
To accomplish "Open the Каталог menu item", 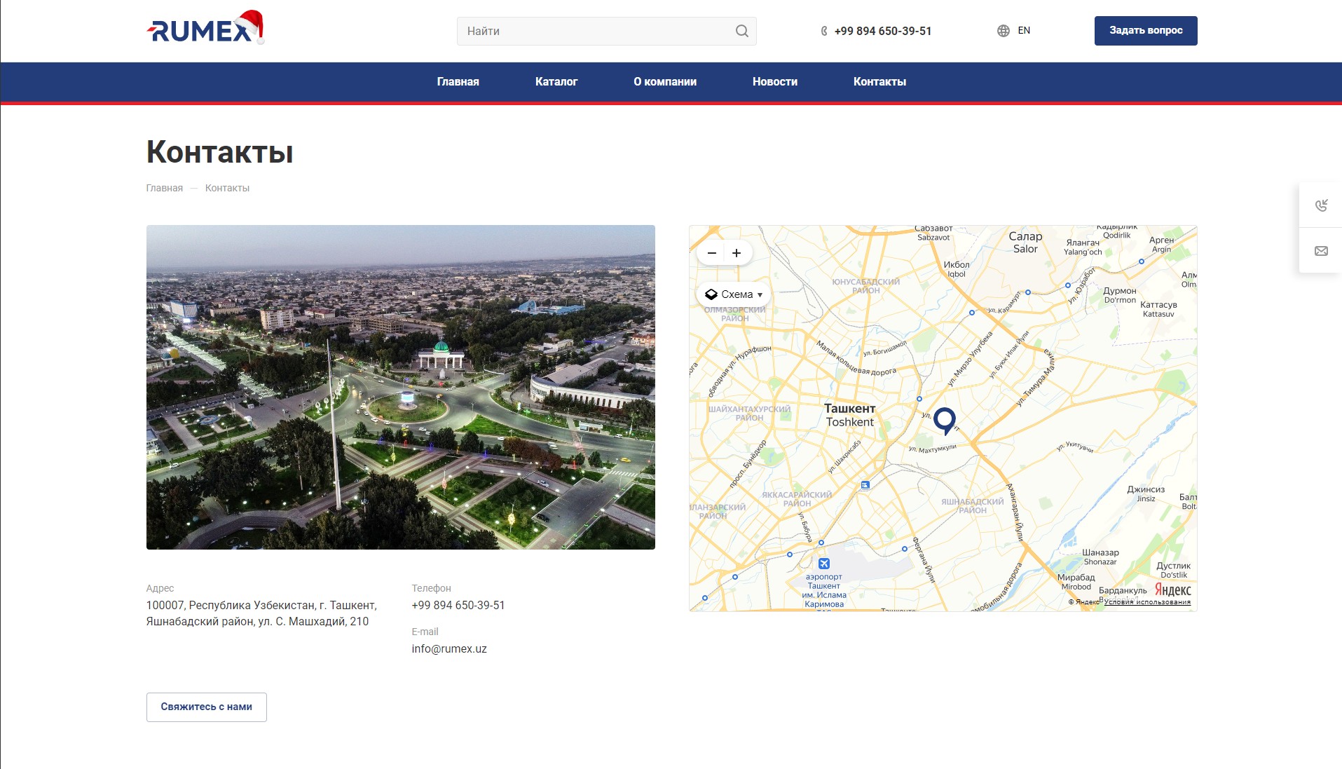I will tap(556, 82).
